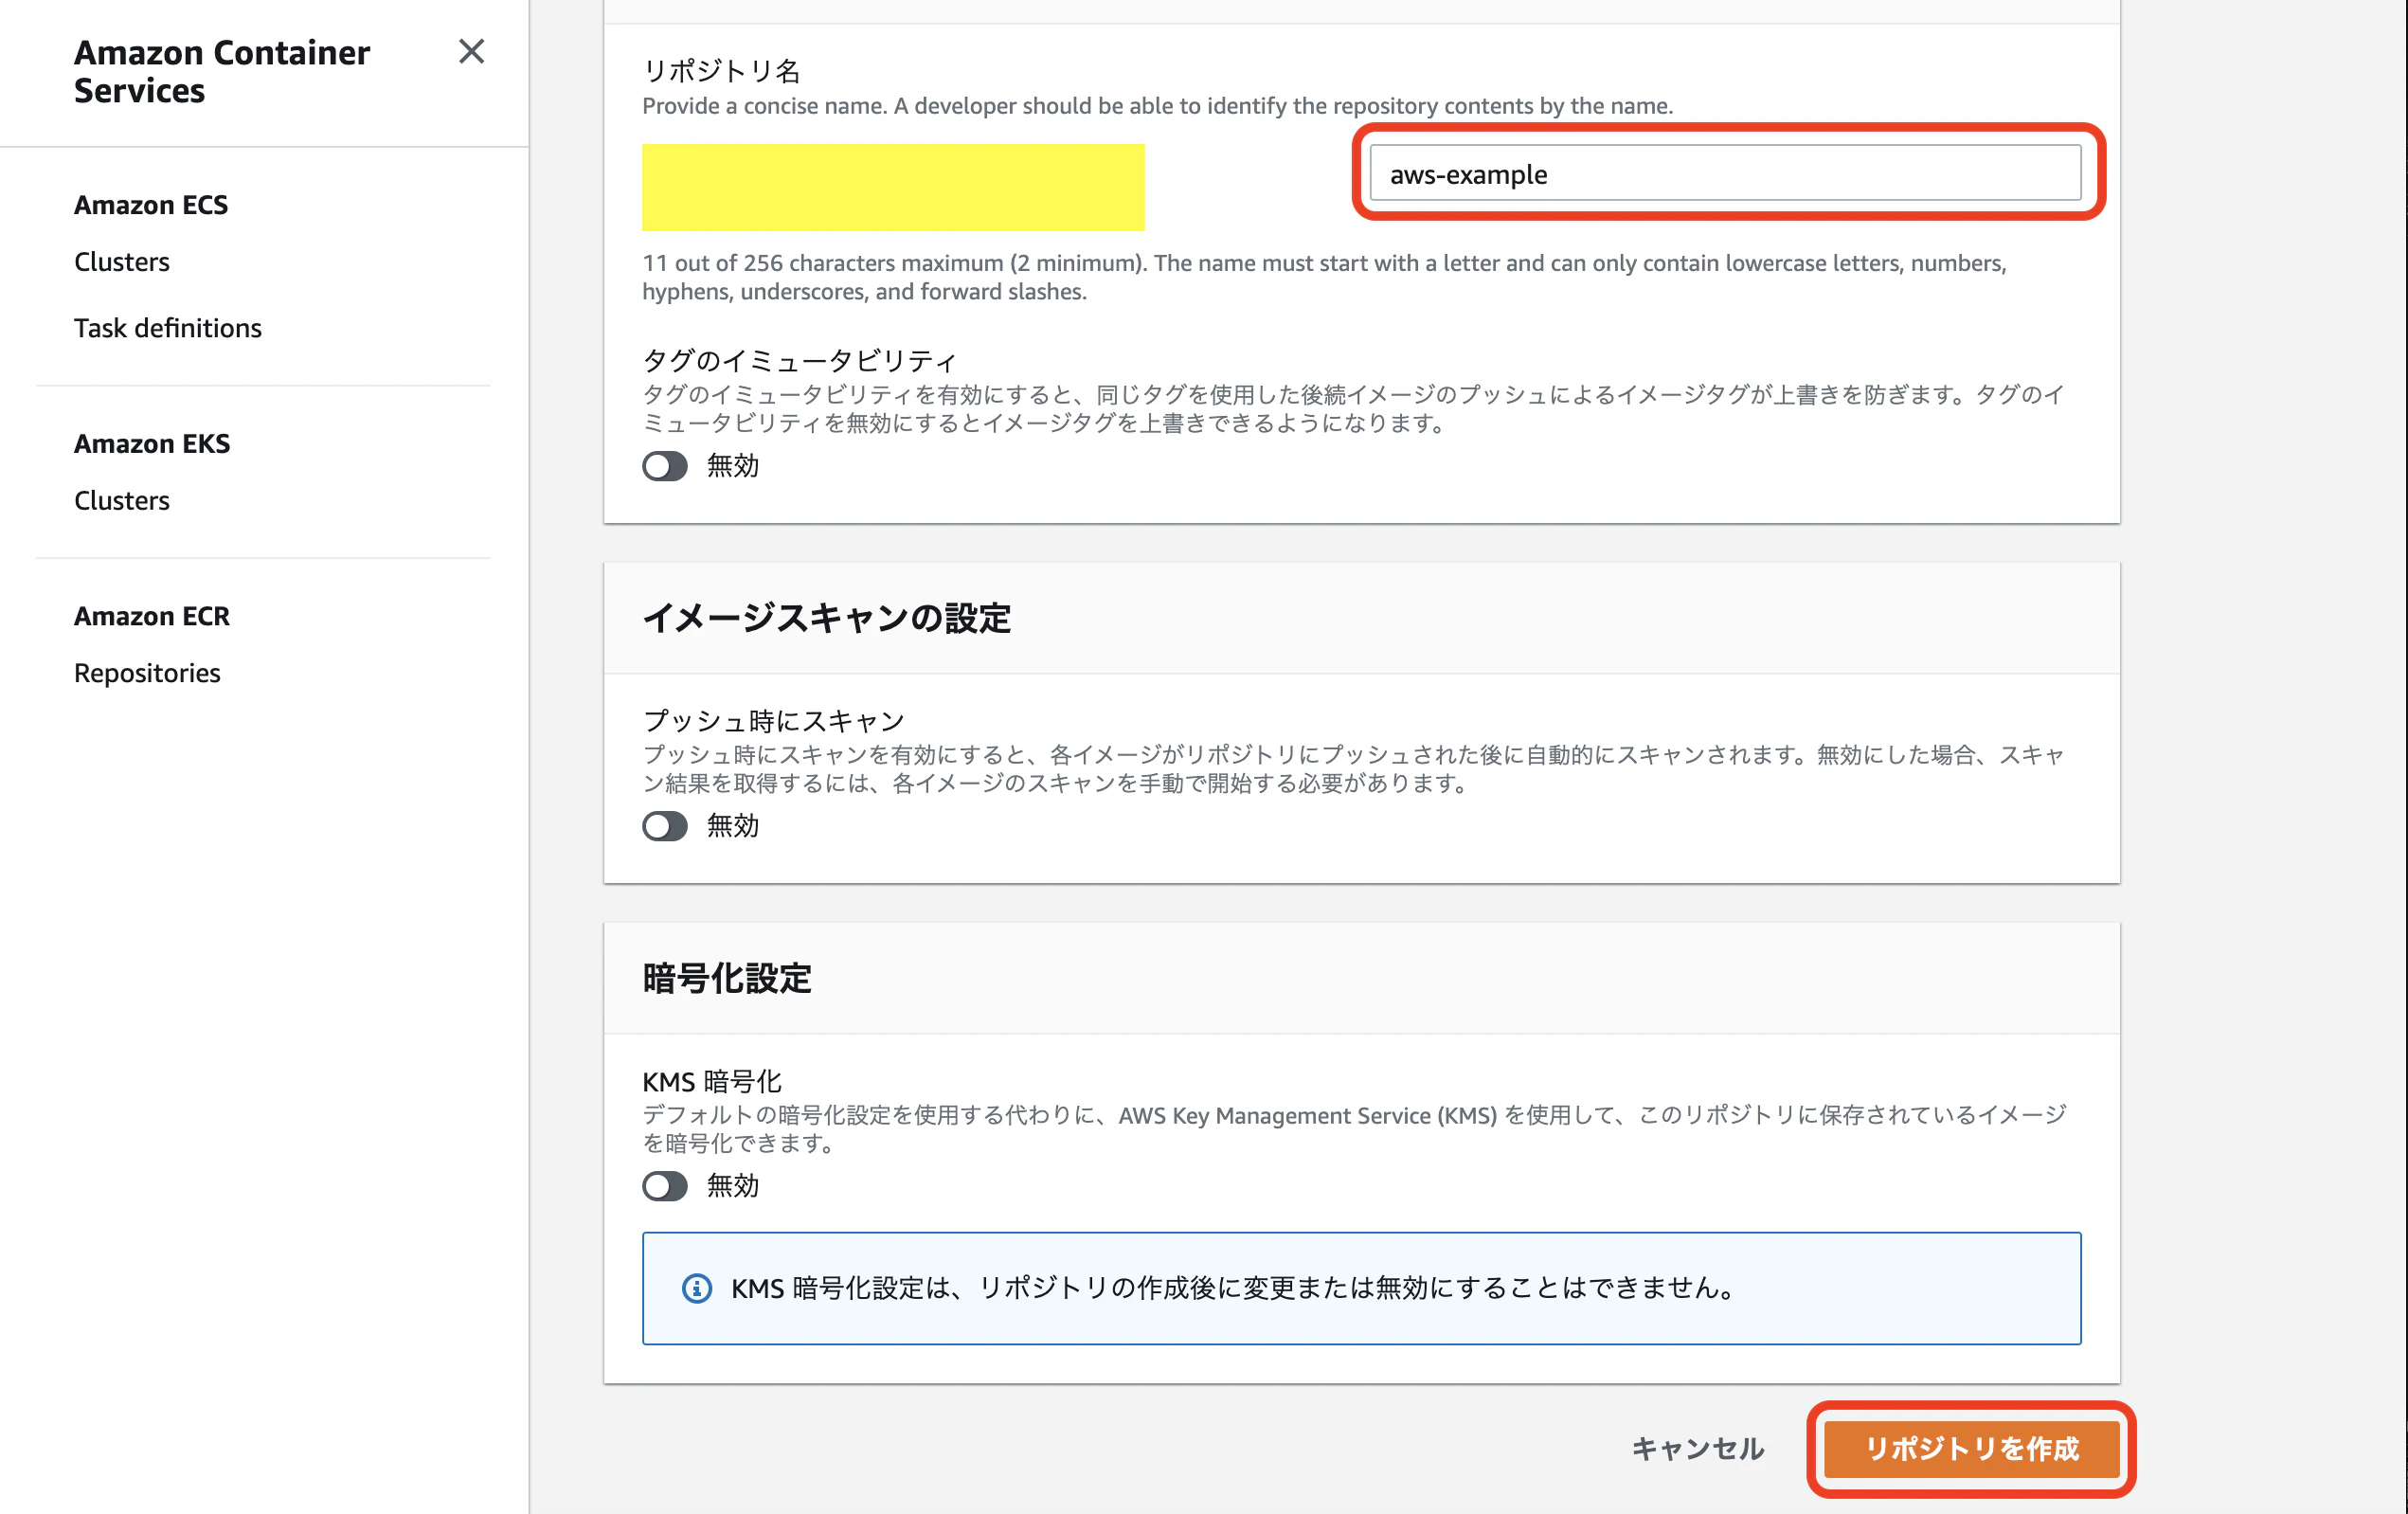This screenshot has width=2408, height=1514.
Task: Close the Amazon Container Services sidebar
Action: tap(471, 51)
